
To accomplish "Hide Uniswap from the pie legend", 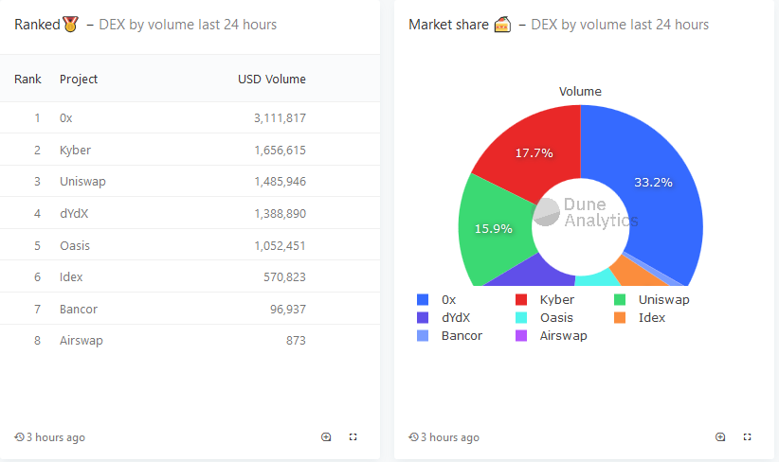I will (x=662, y=299).
